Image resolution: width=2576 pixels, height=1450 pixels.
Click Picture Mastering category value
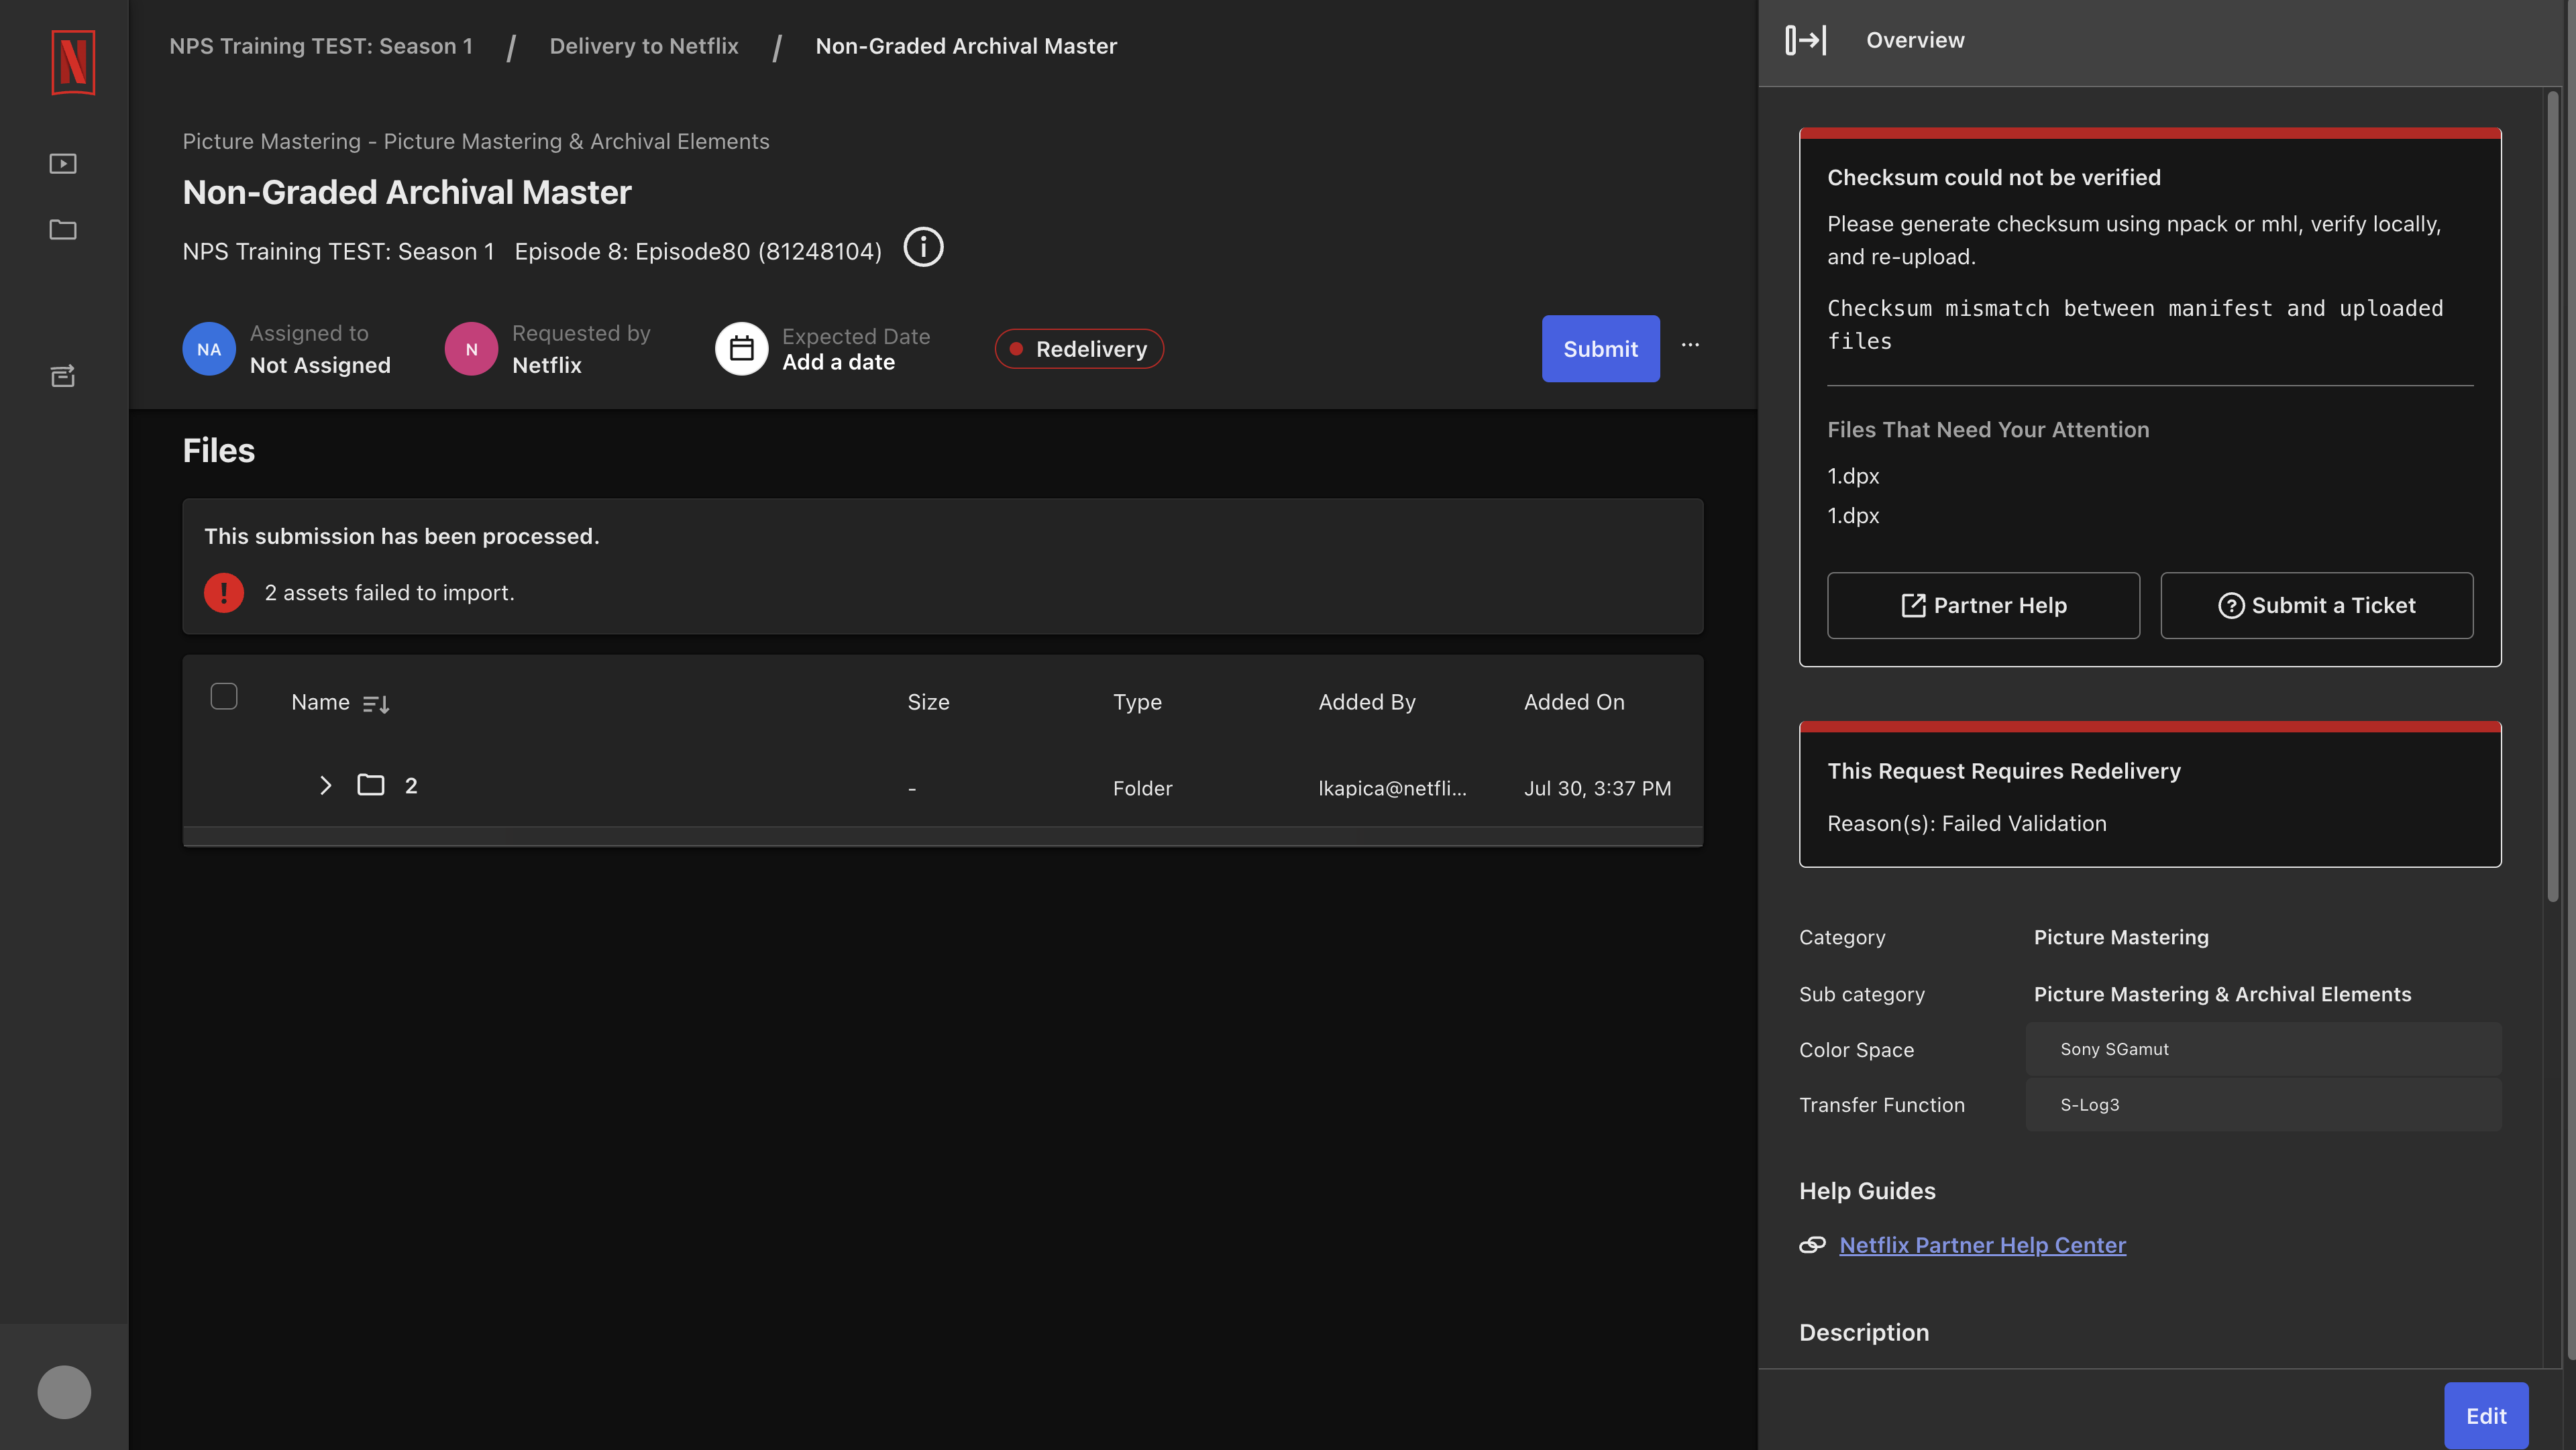point(2121,937)
